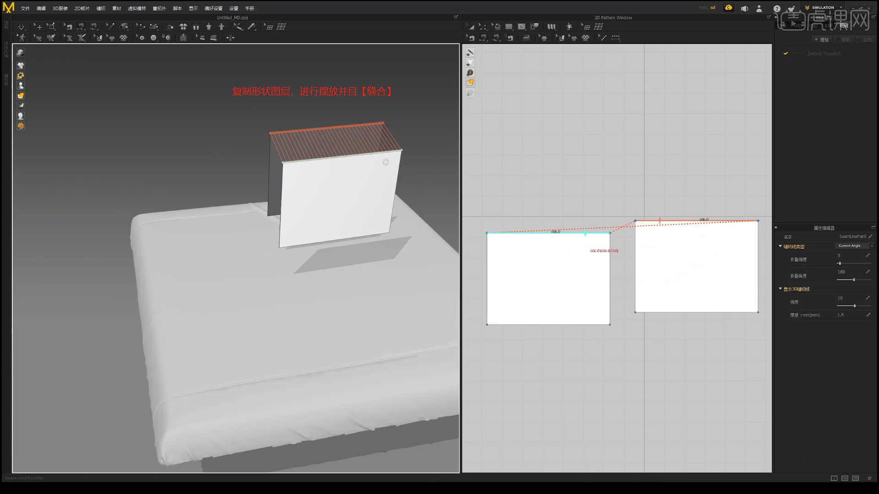Viewport: 879px width, 494px height.
Task: Click the user profile icon
Action: click(x=759, y=8)
